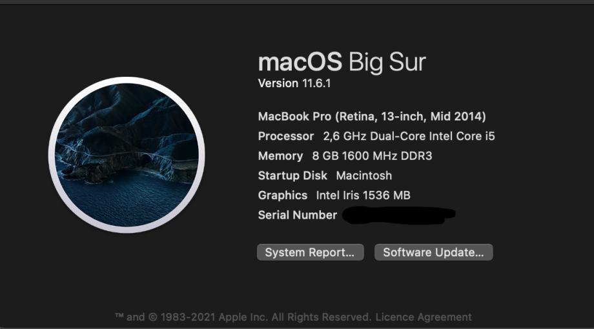Click the 8 GB 1600 MHz DDR3 value

[372, 156]
